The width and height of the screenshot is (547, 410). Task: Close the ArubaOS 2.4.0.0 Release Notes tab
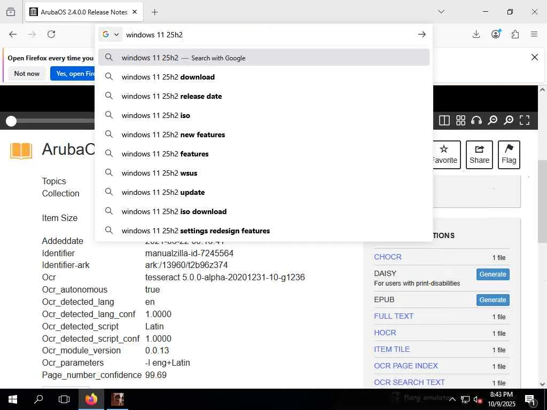(x=135, y=12)
